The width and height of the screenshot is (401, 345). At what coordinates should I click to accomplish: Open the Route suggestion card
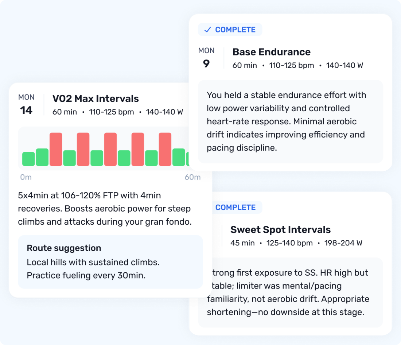[110, 262]
